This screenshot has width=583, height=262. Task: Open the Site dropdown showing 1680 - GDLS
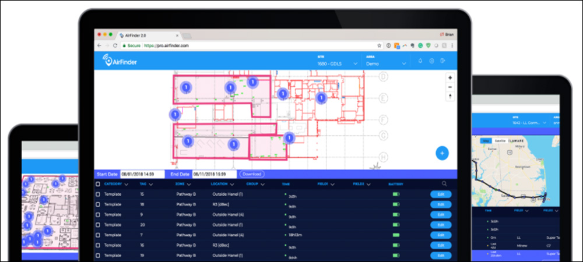click(x=337, y=63)
